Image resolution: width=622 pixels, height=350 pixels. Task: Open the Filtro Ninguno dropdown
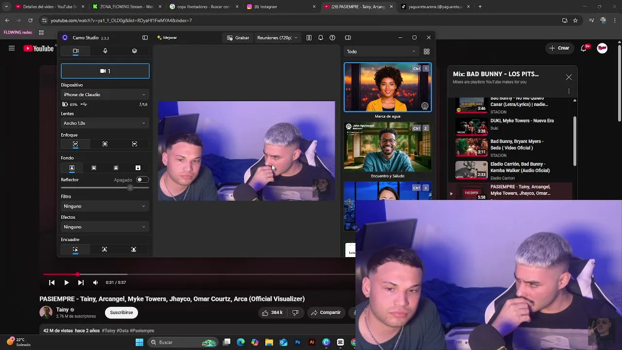point(105,206)
